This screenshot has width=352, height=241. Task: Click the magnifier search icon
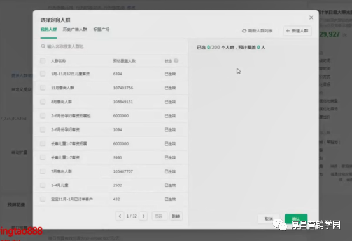tap(43, 46)
